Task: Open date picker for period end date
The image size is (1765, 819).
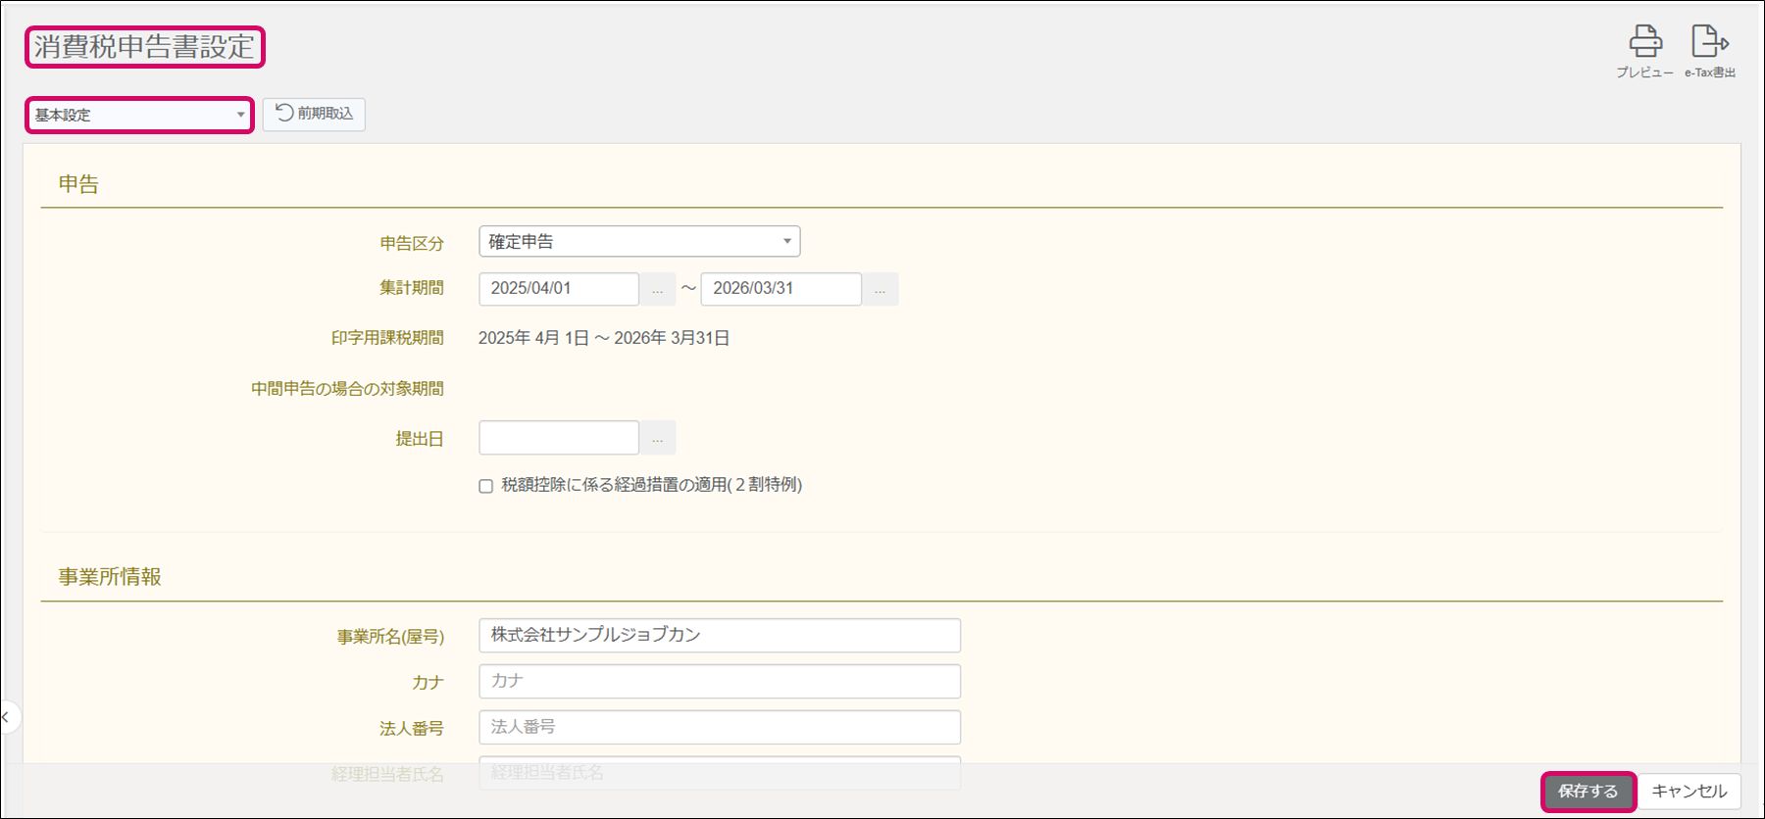Action: pyautogui.click(x=880, y=290)
